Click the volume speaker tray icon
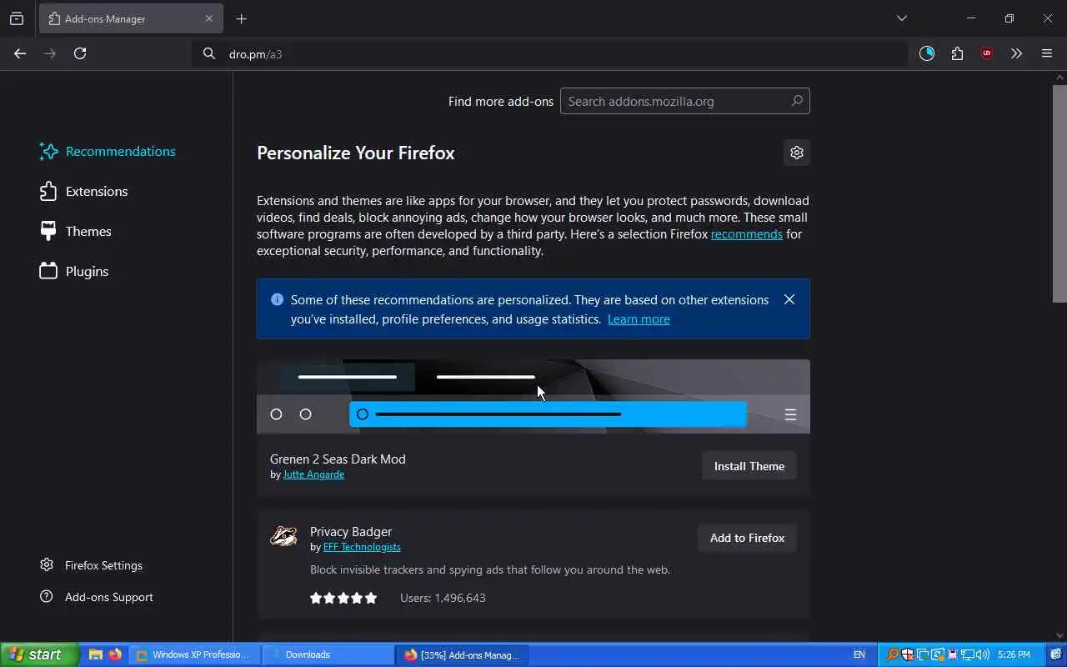 984,654
